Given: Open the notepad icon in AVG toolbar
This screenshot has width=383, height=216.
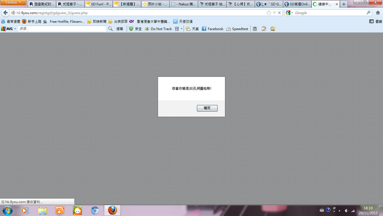Looking at the screenshot, I should (264, 29).
